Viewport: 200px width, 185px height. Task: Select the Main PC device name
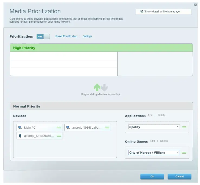30,128
